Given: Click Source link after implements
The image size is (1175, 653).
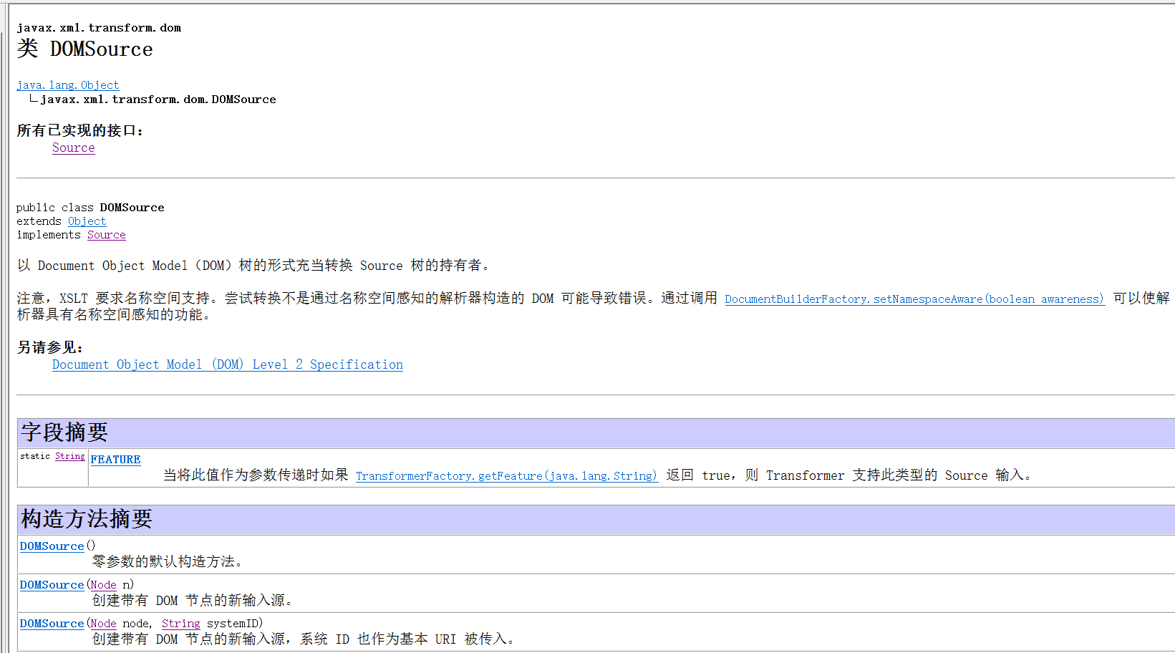Looking at the screenshot, I should coord(106,235).
